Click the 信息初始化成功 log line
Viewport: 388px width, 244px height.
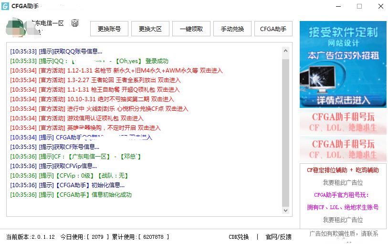(71, 195)
